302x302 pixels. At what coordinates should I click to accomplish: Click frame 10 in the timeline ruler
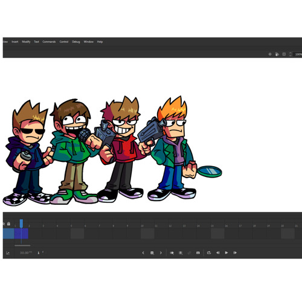(142, 226)
